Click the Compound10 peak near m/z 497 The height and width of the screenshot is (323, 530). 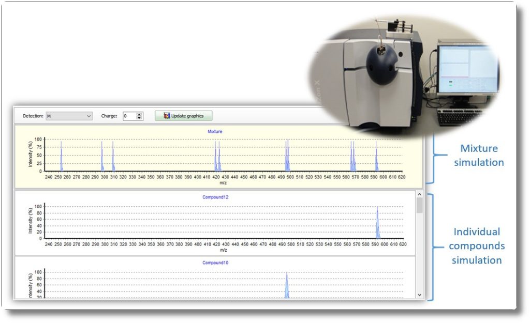(x=287, y=285)
